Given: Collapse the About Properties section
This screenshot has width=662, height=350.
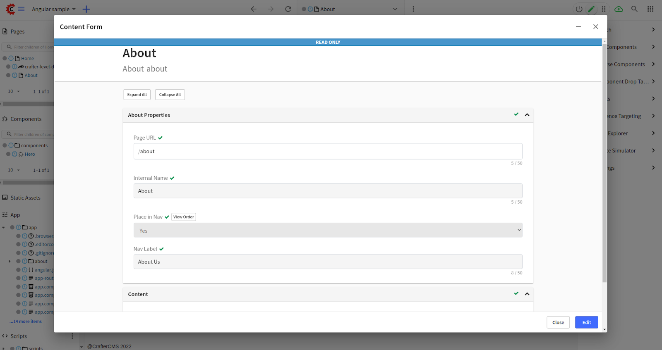Looking at the screenshot, I should [527, 115].
